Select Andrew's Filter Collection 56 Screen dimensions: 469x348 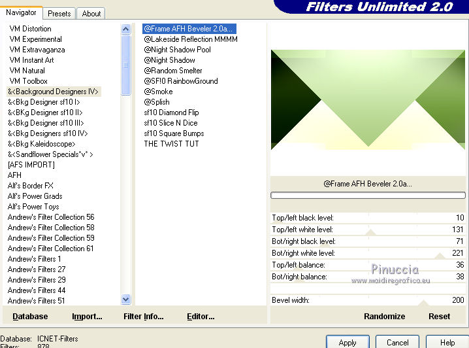tap(51, 217)
